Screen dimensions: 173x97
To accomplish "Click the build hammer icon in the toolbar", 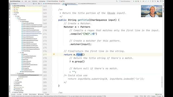I will [x=117, y=1].
